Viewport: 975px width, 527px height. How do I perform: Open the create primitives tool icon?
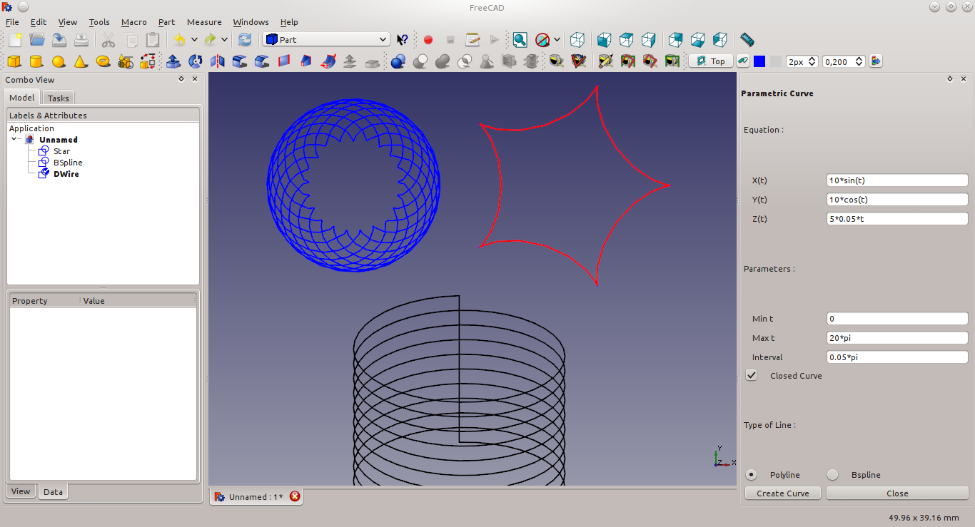pos(126,61)
